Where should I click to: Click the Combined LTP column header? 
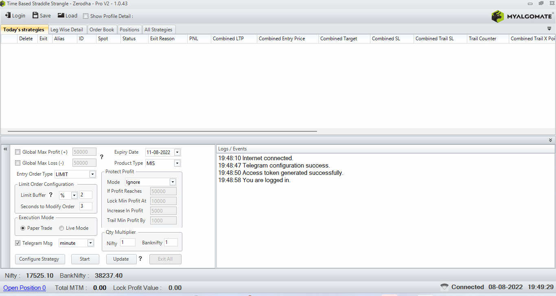[x=234, y=39]
